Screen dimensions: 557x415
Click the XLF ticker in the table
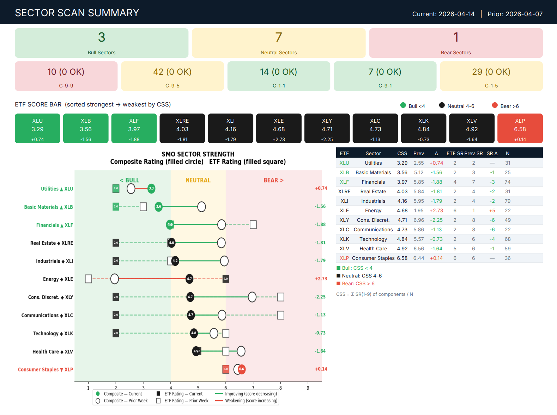(344, 182)
